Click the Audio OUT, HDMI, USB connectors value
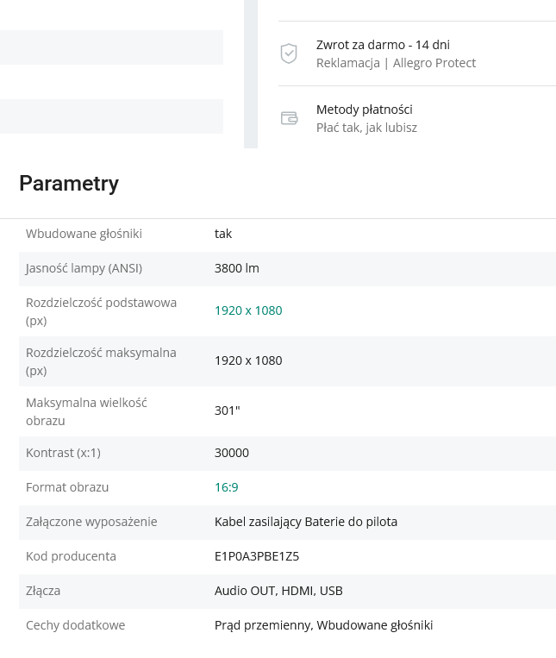 point(278,591)
